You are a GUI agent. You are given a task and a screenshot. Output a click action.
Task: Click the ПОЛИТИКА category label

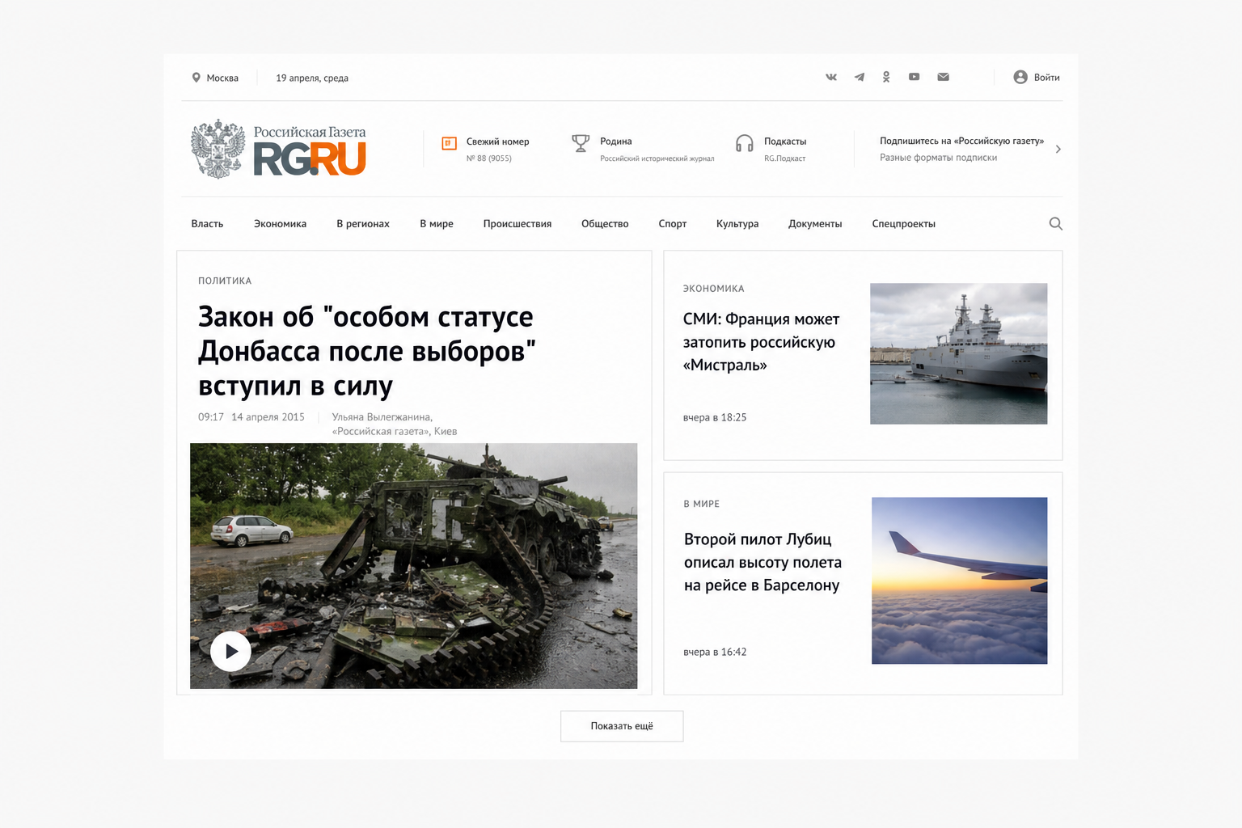[225, 281]
